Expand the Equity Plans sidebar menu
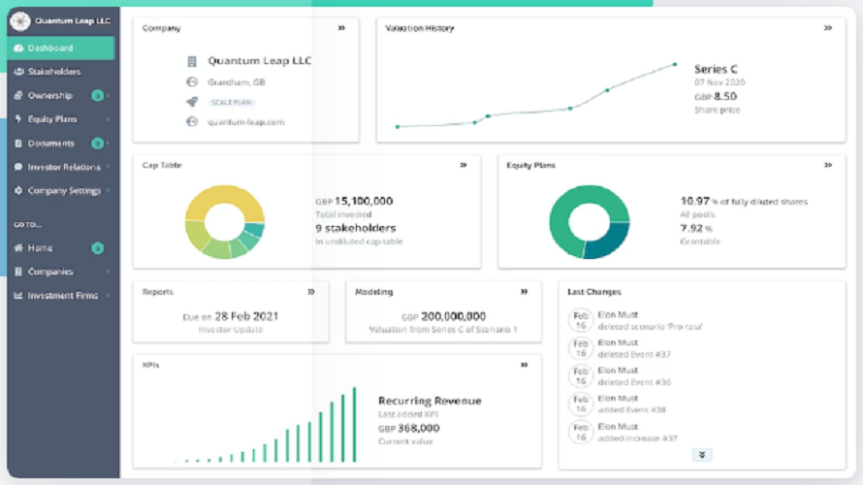This screenshot has height=485, width=863. (52, 119)
